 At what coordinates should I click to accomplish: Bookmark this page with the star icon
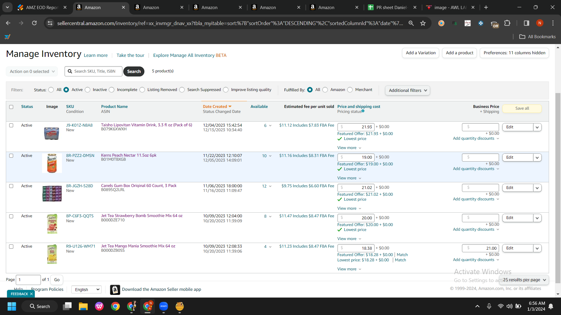[x=423, y=23]
